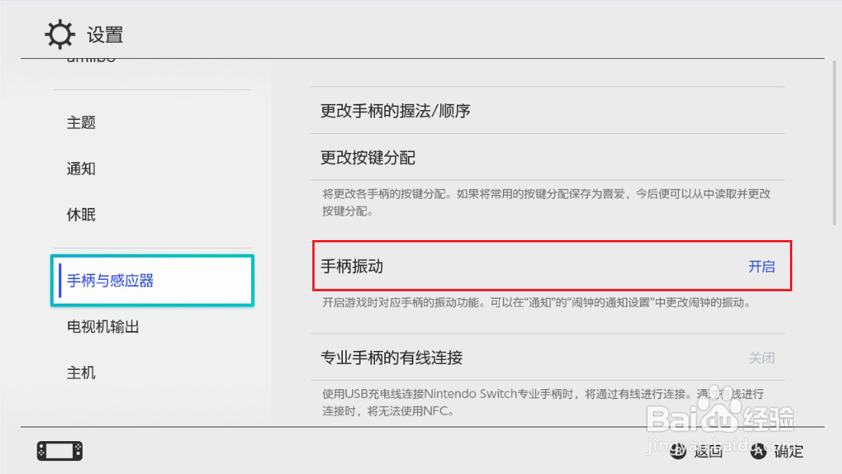Click the settings gear icon
The image size is (842, 474).
[59, 34]
